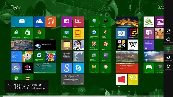Launch the FreshPaint tile
Screen dimensions: 173x97
tap(78, 33)
